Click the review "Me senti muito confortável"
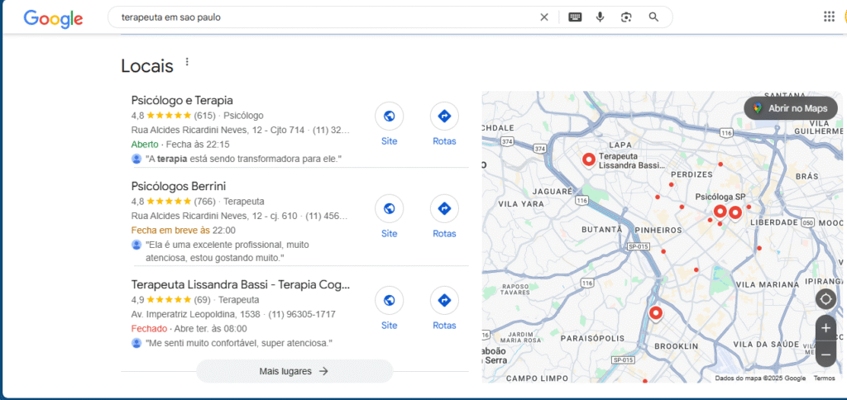Image resolution: width=847 pixels, height=400 pixels. 239,343
